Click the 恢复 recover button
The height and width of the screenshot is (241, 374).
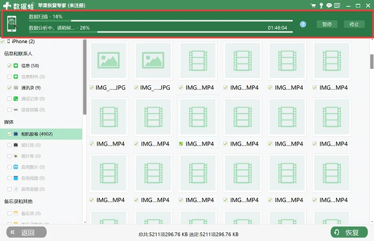pyautogui.click(x=349, y=232)
